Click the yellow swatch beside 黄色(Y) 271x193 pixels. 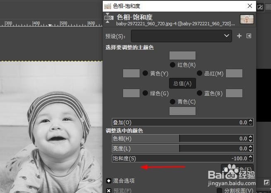click(131, 73)
